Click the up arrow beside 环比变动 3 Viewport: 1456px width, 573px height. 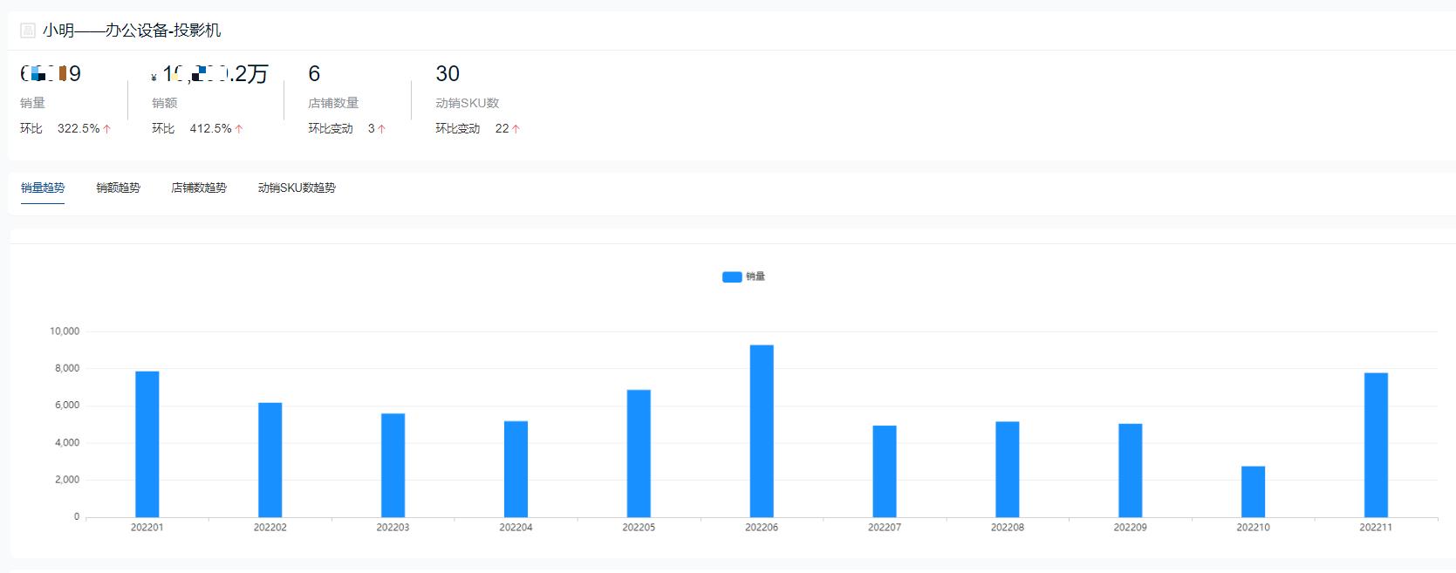coord(381,129)
